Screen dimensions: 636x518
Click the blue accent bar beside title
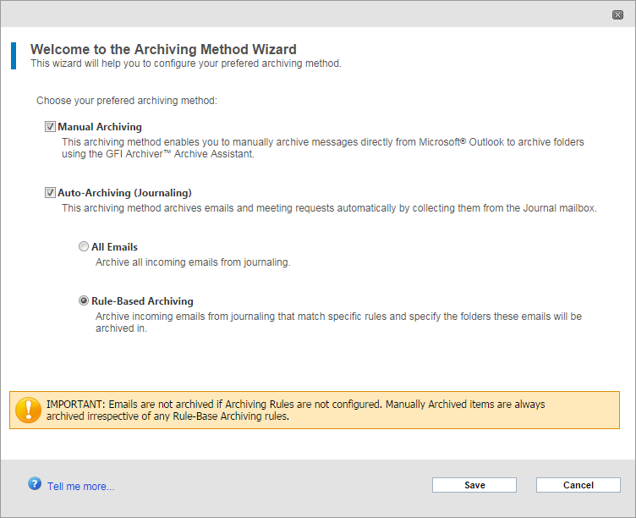pyautogui.click(x=14, y=56)
